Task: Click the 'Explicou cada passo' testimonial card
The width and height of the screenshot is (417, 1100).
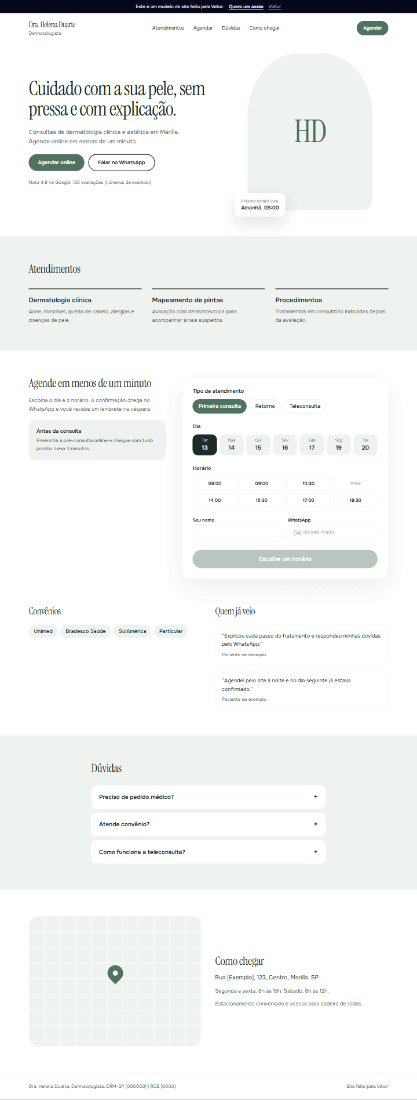Action: pos(301,644)
